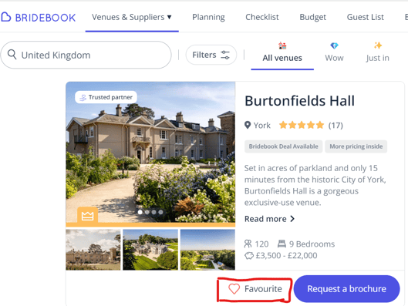Click the search magnifier icon
The image size is (408, 306).
point(12,55)
